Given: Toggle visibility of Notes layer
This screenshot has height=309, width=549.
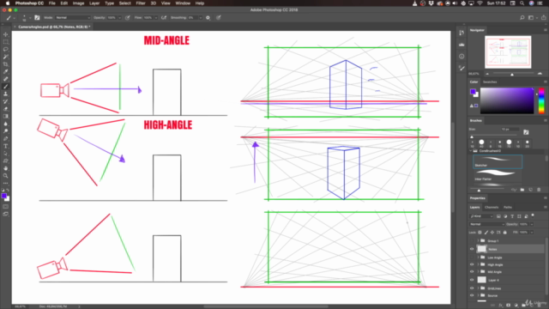Looking at the screenshot, I should coord(472,249).
